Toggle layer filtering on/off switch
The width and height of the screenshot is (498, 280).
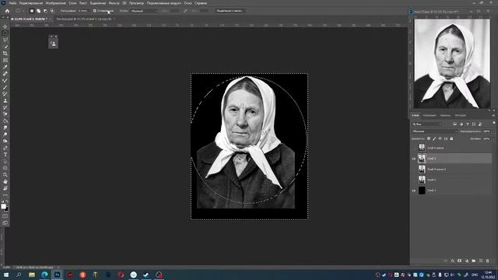(x=494, y=123)
